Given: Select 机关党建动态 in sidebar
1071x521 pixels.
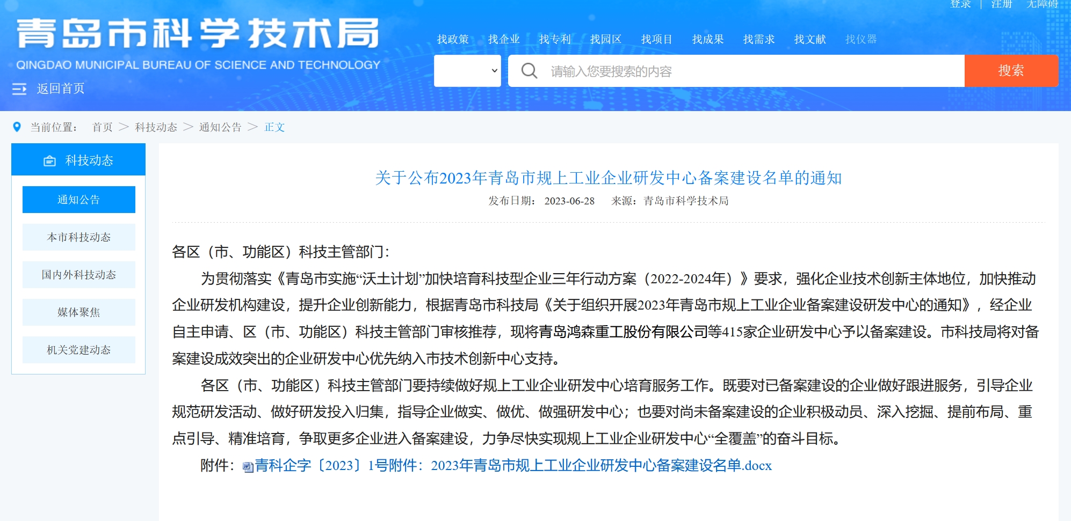Looking at the screenshot, I should 79,350.
